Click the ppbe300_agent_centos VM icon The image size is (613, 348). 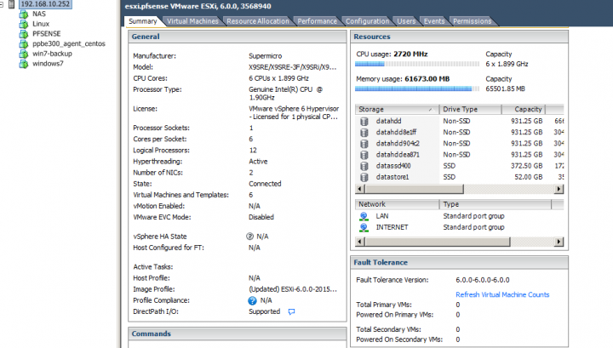(24, 43)
